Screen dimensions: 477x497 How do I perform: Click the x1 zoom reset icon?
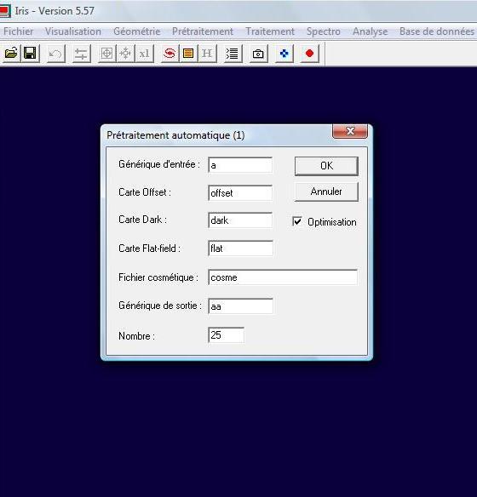(x=145, y=54)
